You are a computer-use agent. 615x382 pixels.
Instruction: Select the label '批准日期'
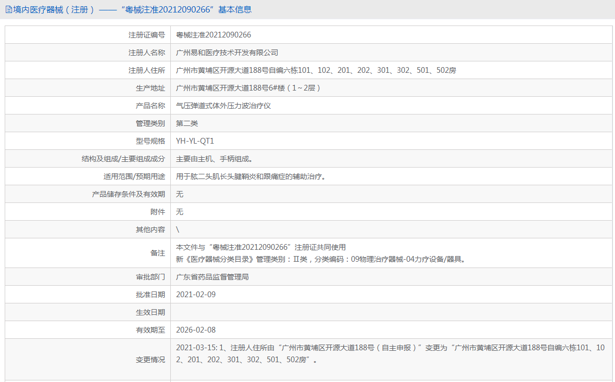coord(150,295)
